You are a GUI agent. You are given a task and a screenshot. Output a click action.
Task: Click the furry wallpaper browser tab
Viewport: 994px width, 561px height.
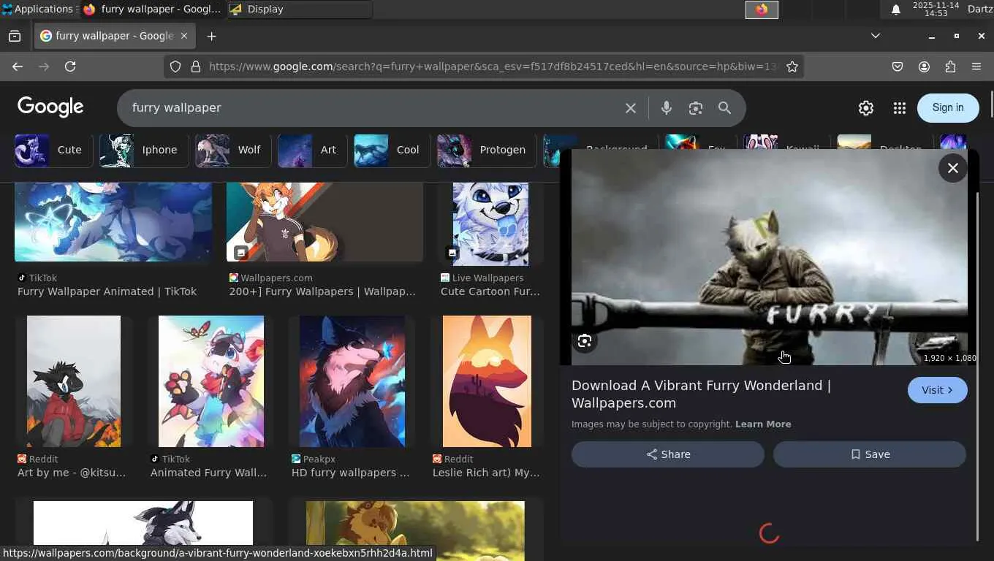pos(114,36)
